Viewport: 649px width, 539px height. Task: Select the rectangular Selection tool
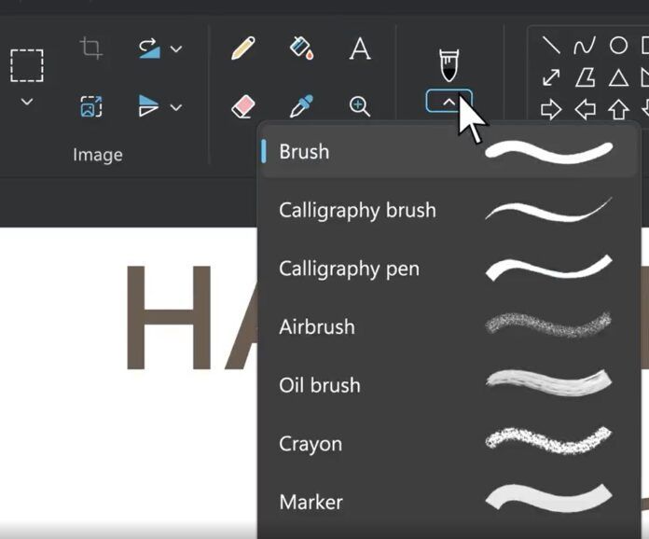[x=27, y=65]
